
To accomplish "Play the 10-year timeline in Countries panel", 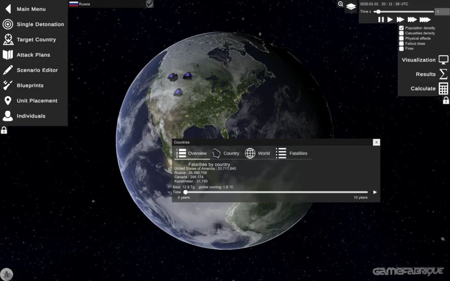I will pyautogui.click(x=375, y=192).
